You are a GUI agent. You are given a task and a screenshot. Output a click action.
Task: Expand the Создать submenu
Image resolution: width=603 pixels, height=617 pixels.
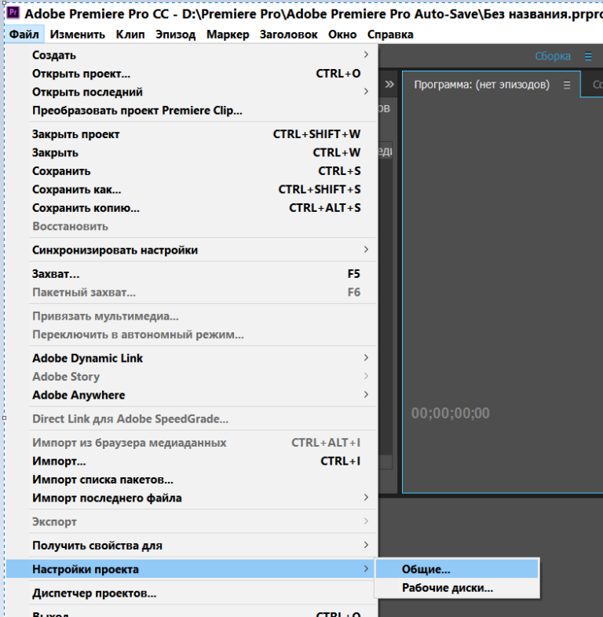point(191,55)
